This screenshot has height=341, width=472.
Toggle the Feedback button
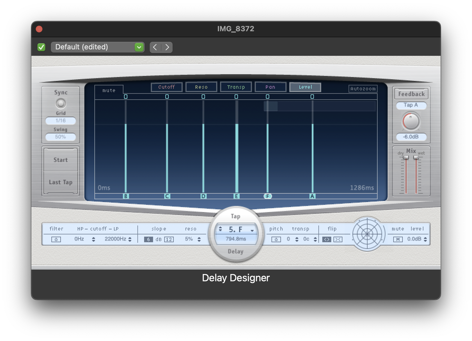411,94
